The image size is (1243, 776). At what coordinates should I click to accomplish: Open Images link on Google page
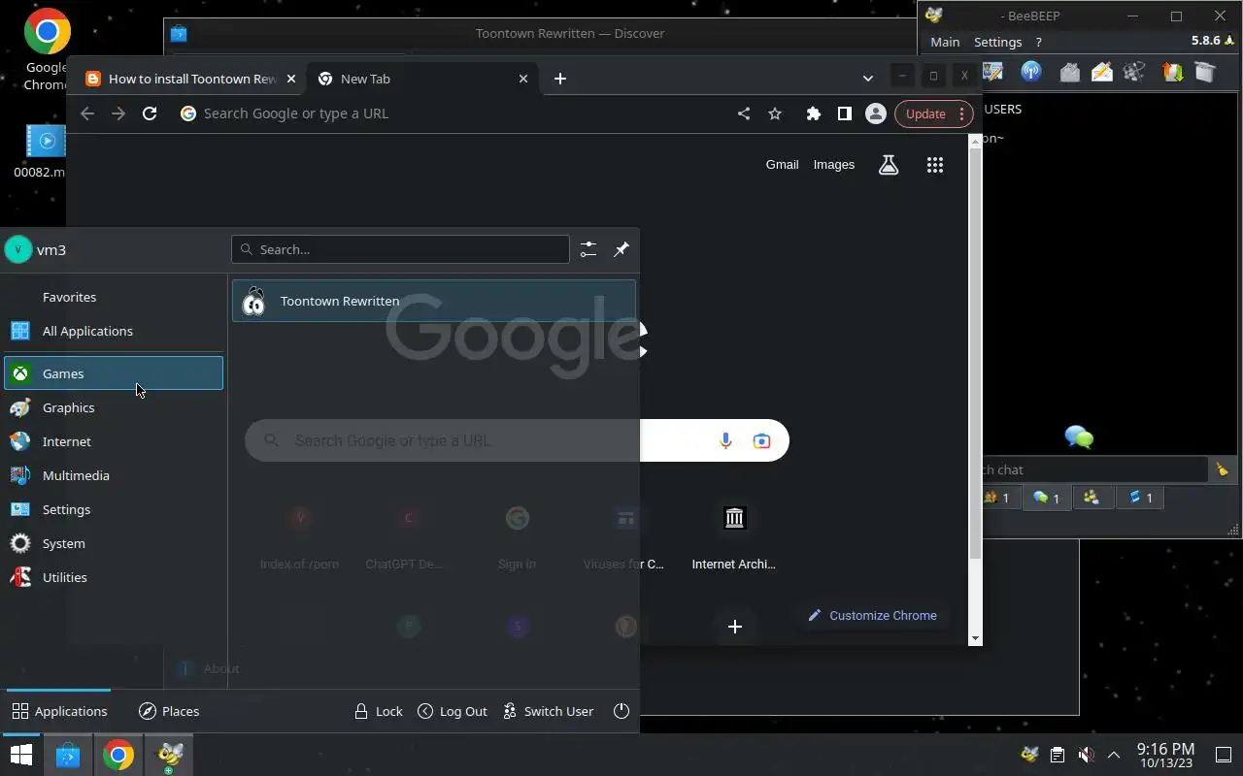[x=834, y=165]
